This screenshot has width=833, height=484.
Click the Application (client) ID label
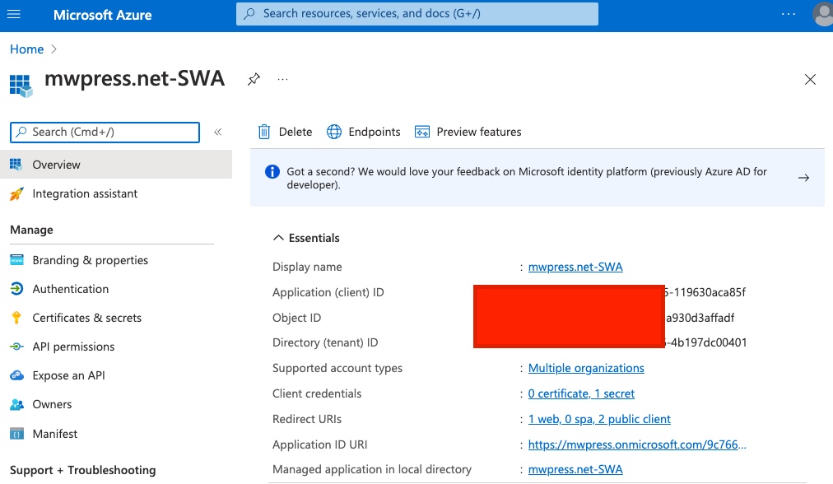click(328, 292)
